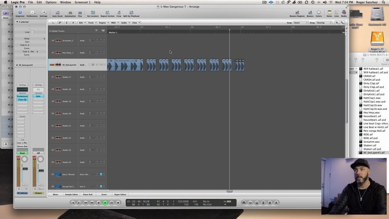Click the XF_SnrLay channel volume fader

[x=25, y=169]
